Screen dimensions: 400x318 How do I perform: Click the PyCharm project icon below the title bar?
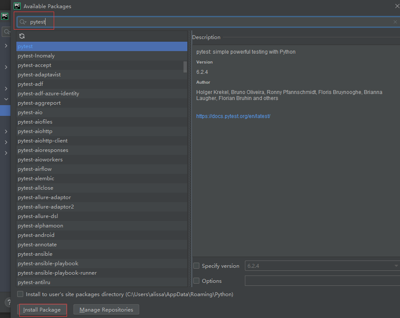[x=5, y=16]
